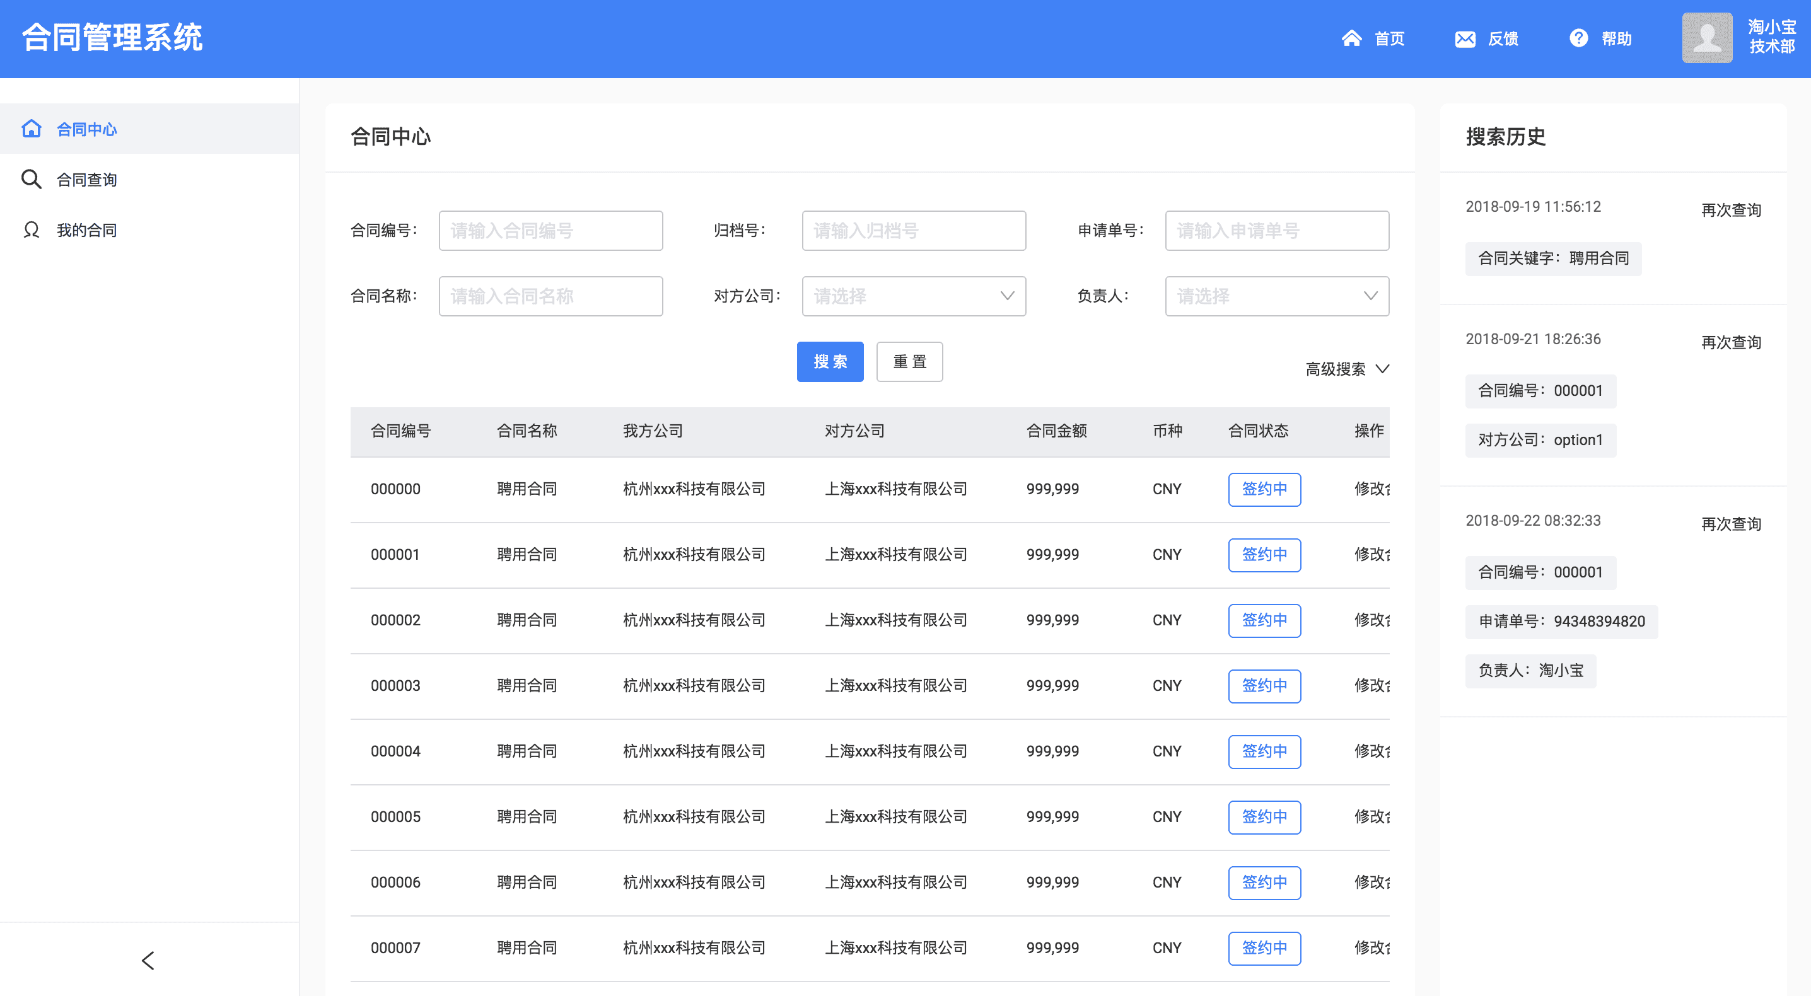
Task: Click the 合同金额 column header
Action: 1057,432
